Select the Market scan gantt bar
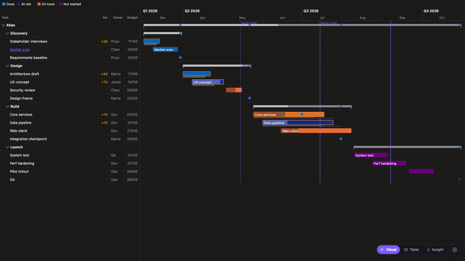Viewport: 465px width, 261px height. (x=165, y=50)
